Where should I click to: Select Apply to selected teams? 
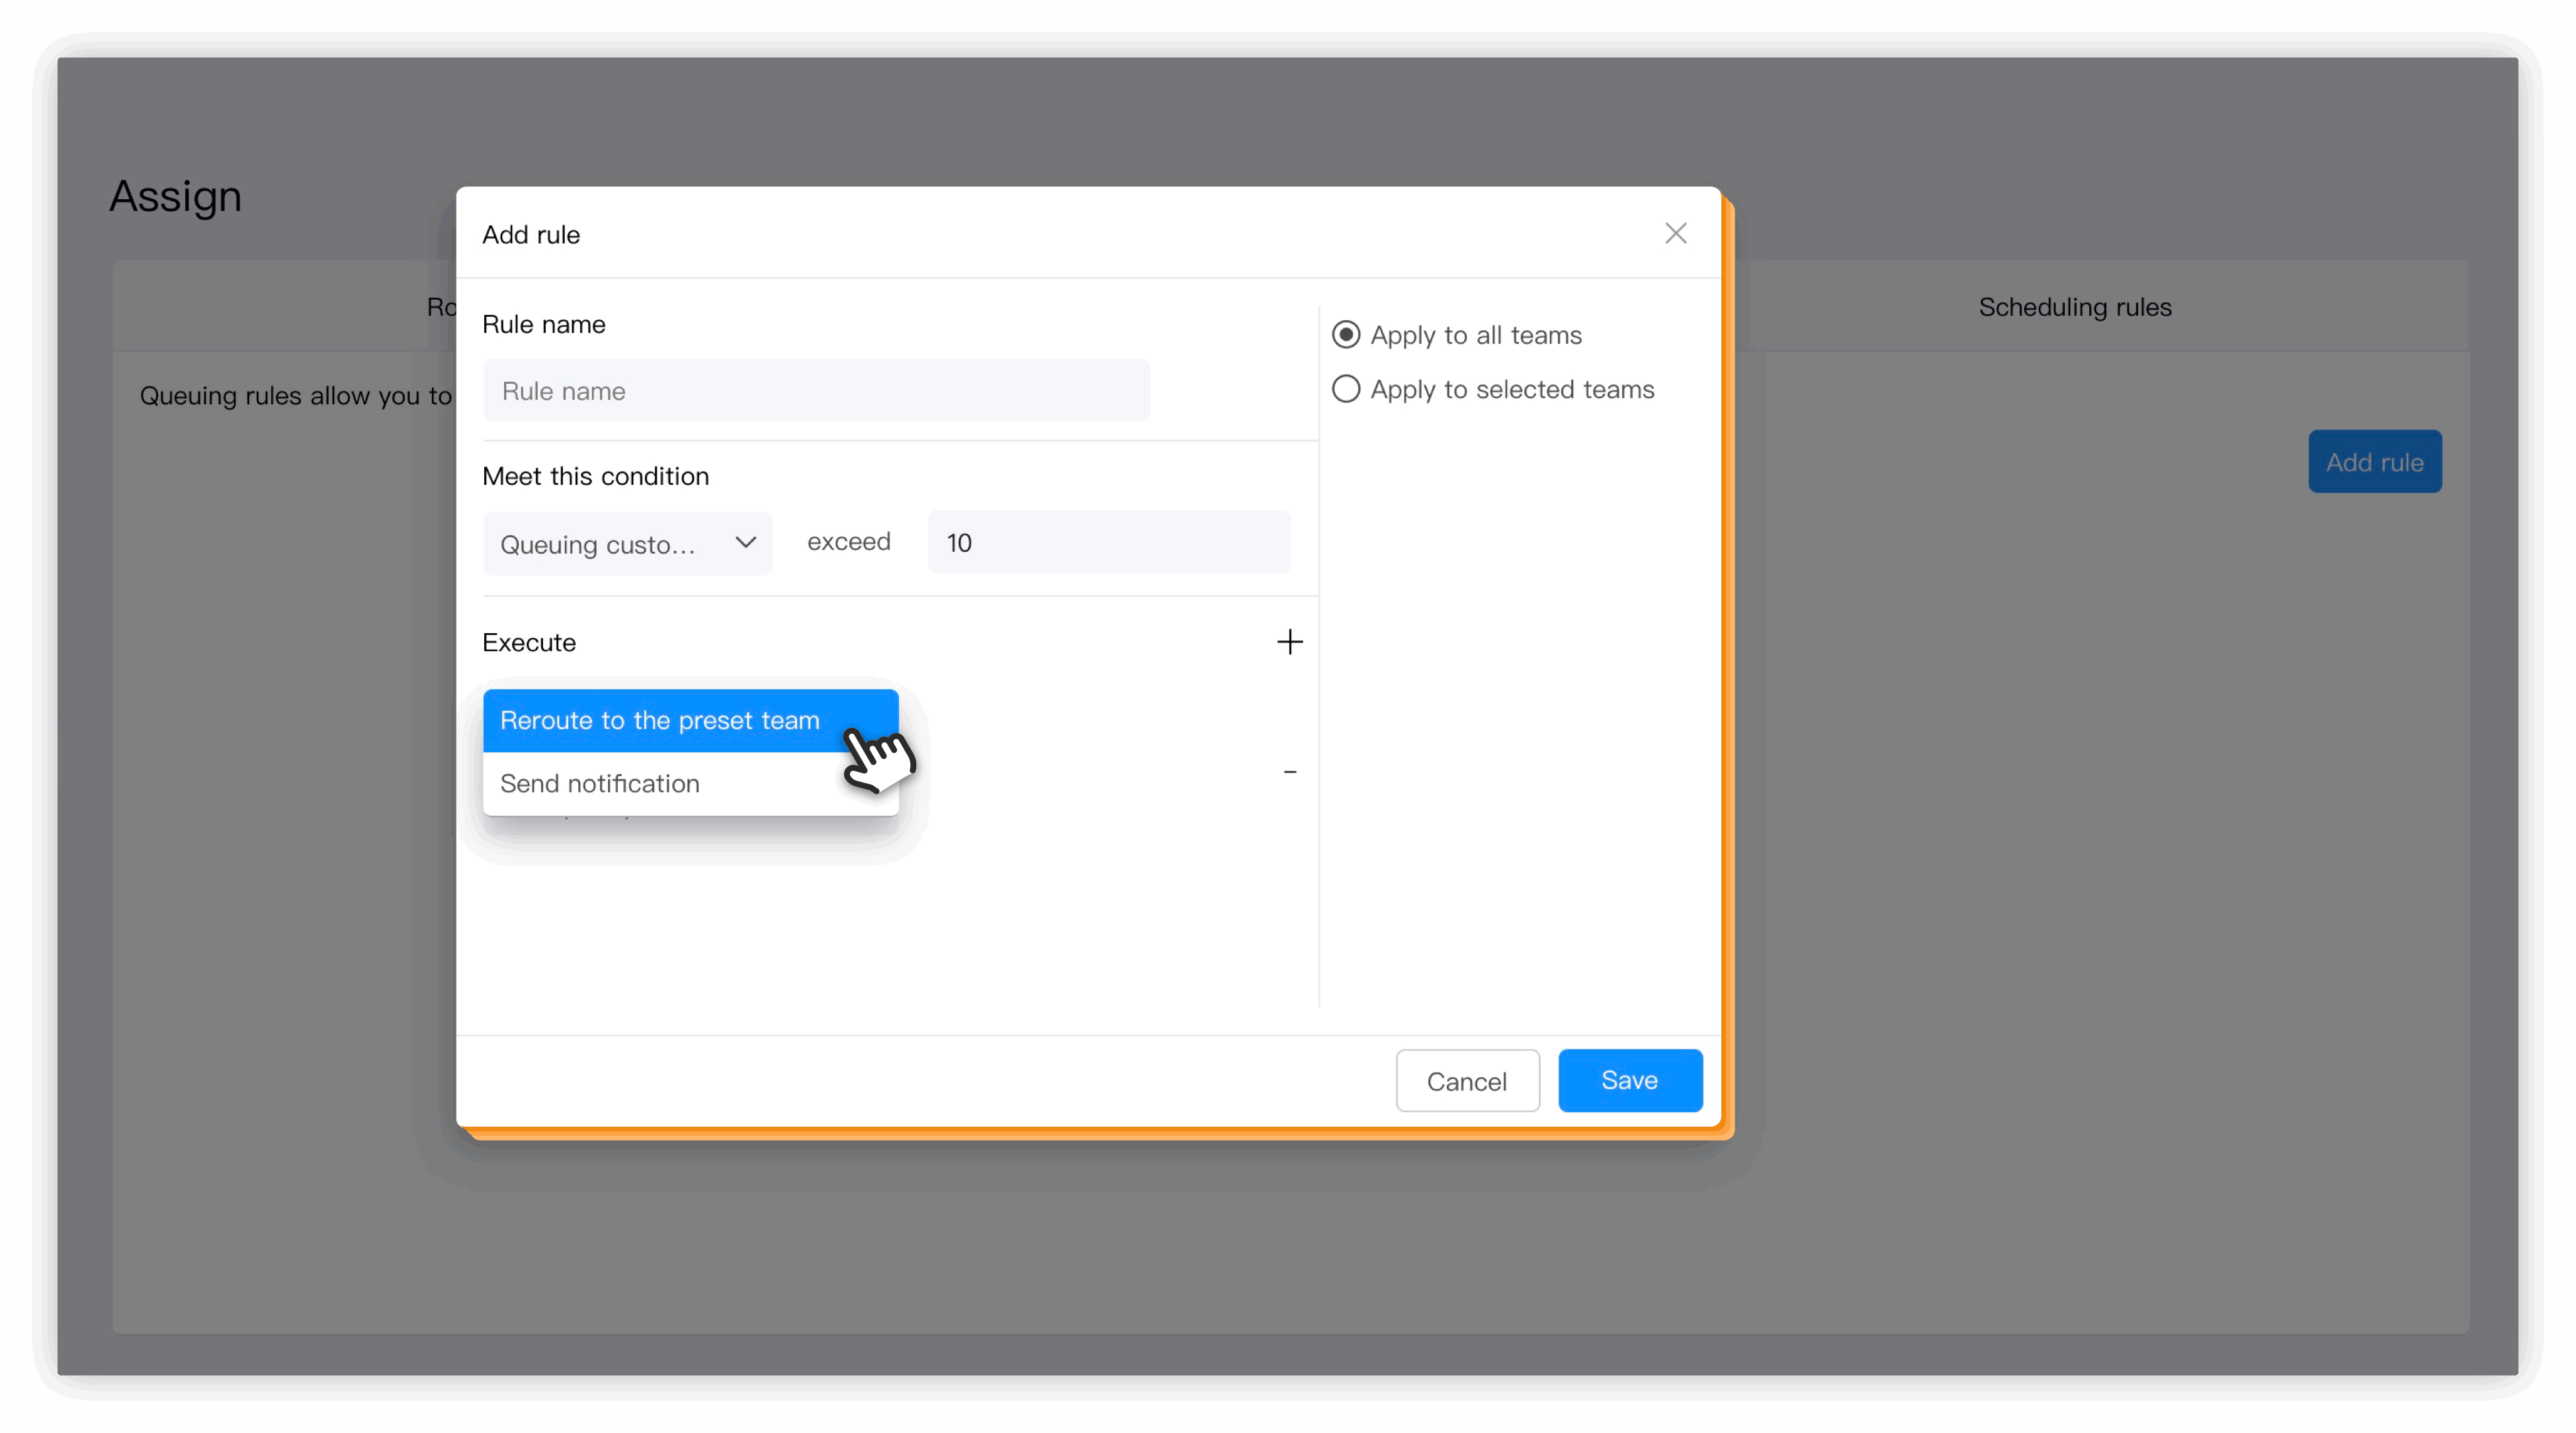[1346, 389]
